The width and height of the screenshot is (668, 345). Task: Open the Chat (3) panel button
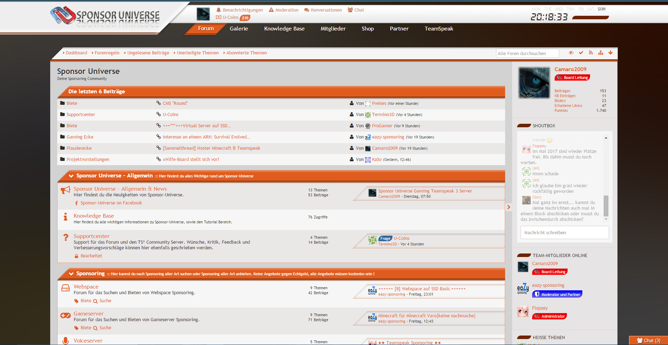pos(648,340)
